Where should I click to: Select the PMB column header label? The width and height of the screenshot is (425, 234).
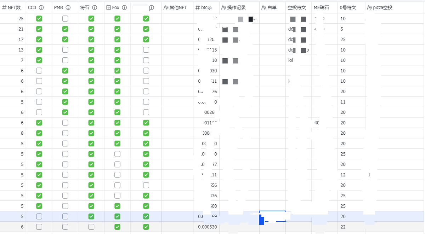(x=59, y=7)
